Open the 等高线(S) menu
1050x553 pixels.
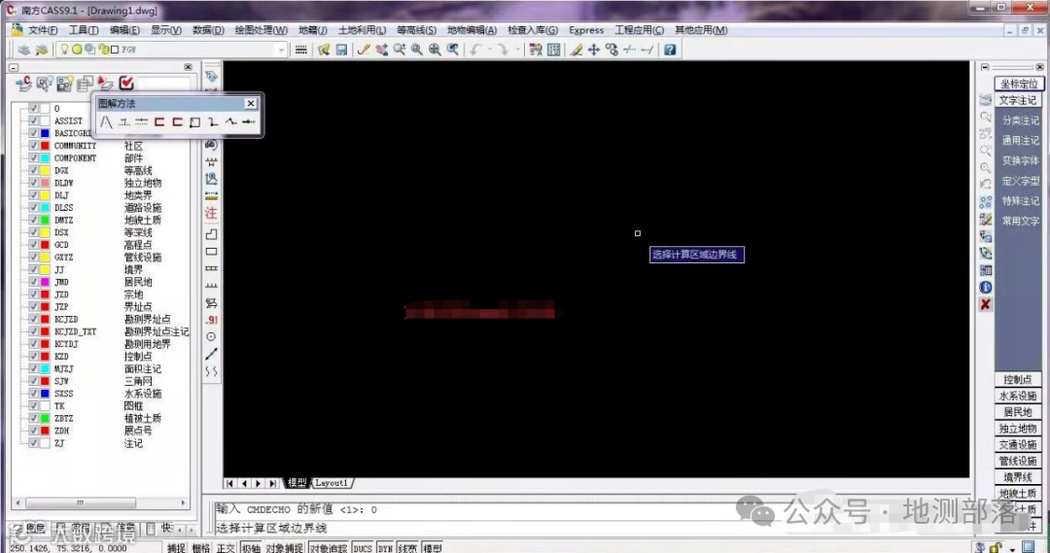click(x=416, y=30)
